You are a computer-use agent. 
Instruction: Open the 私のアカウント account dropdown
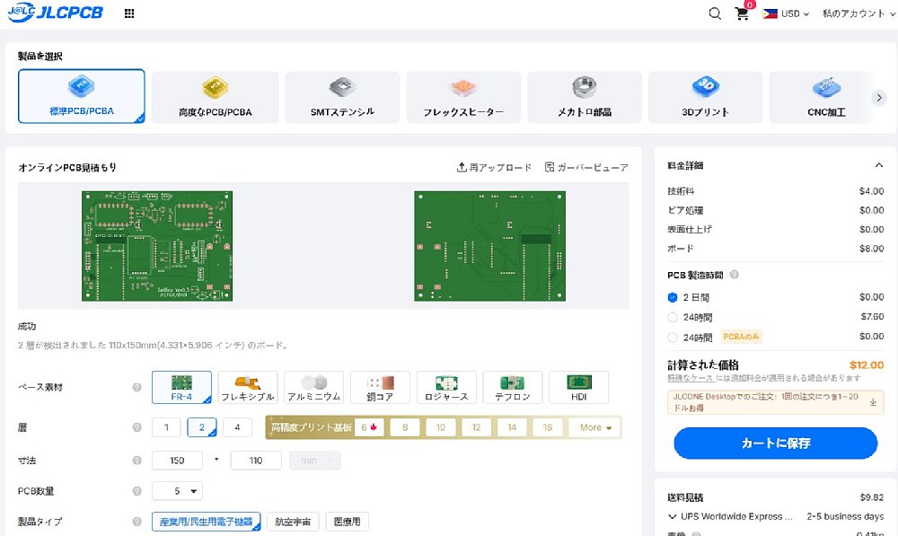point(858,13)
